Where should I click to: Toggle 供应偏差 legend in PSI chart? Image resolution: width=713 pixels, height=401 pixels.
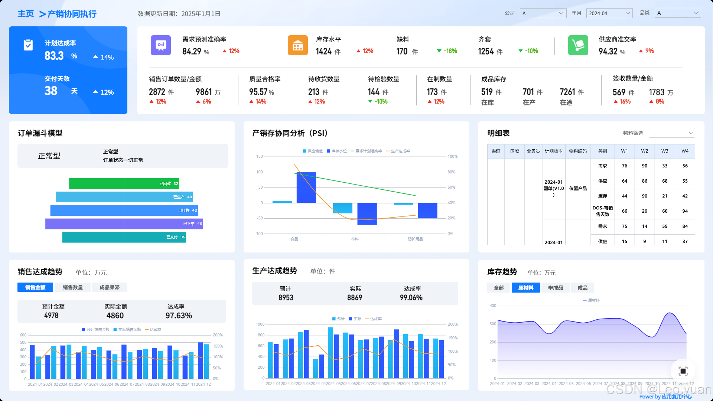click(x=313, y=151)
